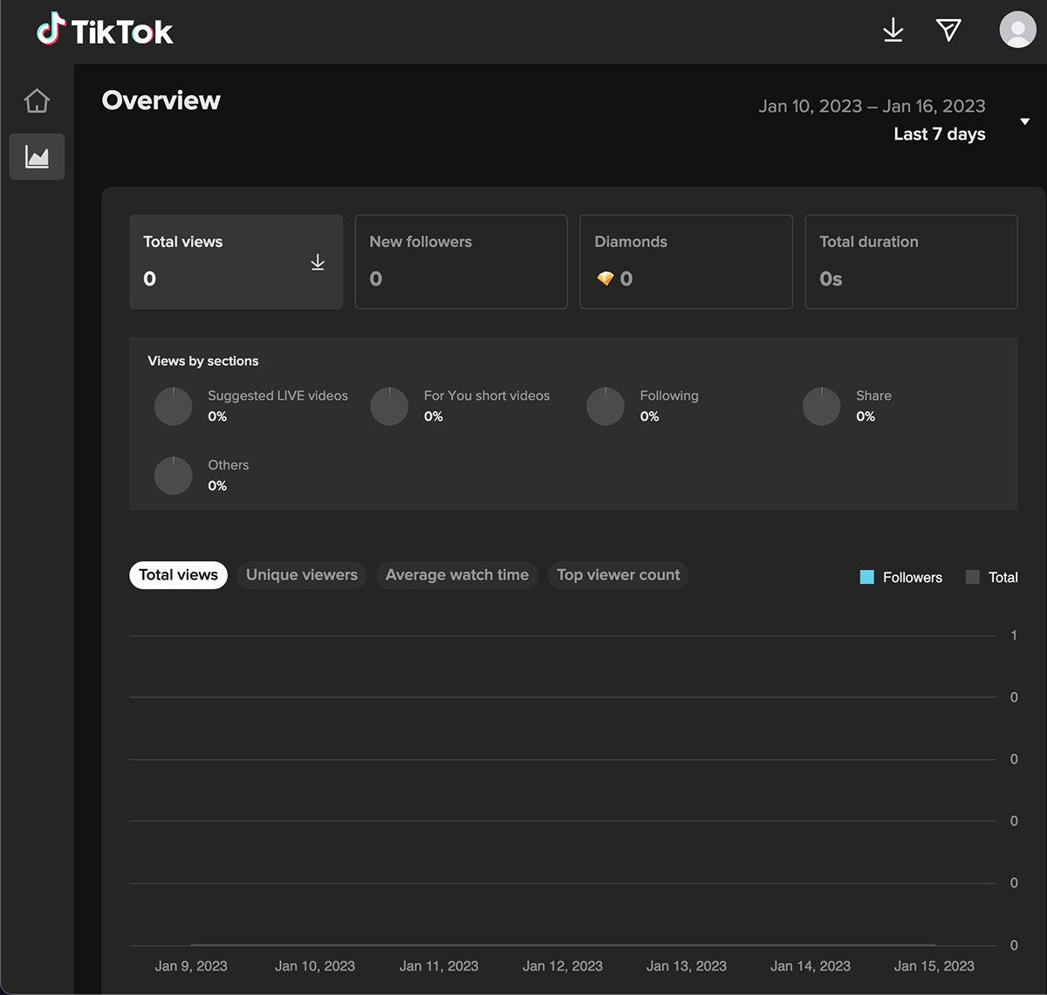Click the Suggested LIVE videos pie chart

click(173, 406)
